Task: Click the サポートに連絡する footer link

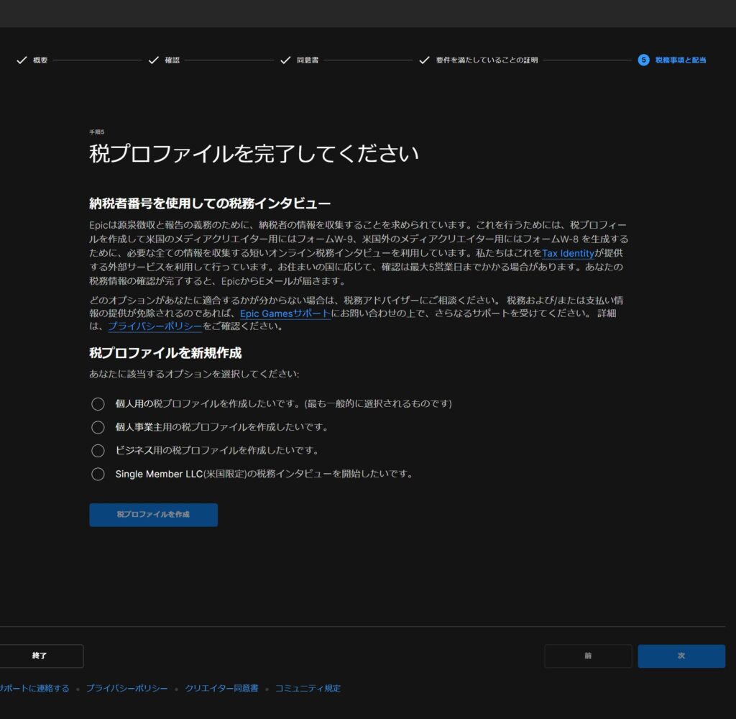Action: [x=34, y=688]
